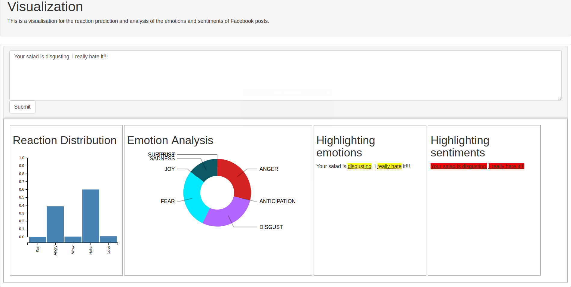Click the ANTICIPATION chart label
571x287 pixels.
(277, 201)
